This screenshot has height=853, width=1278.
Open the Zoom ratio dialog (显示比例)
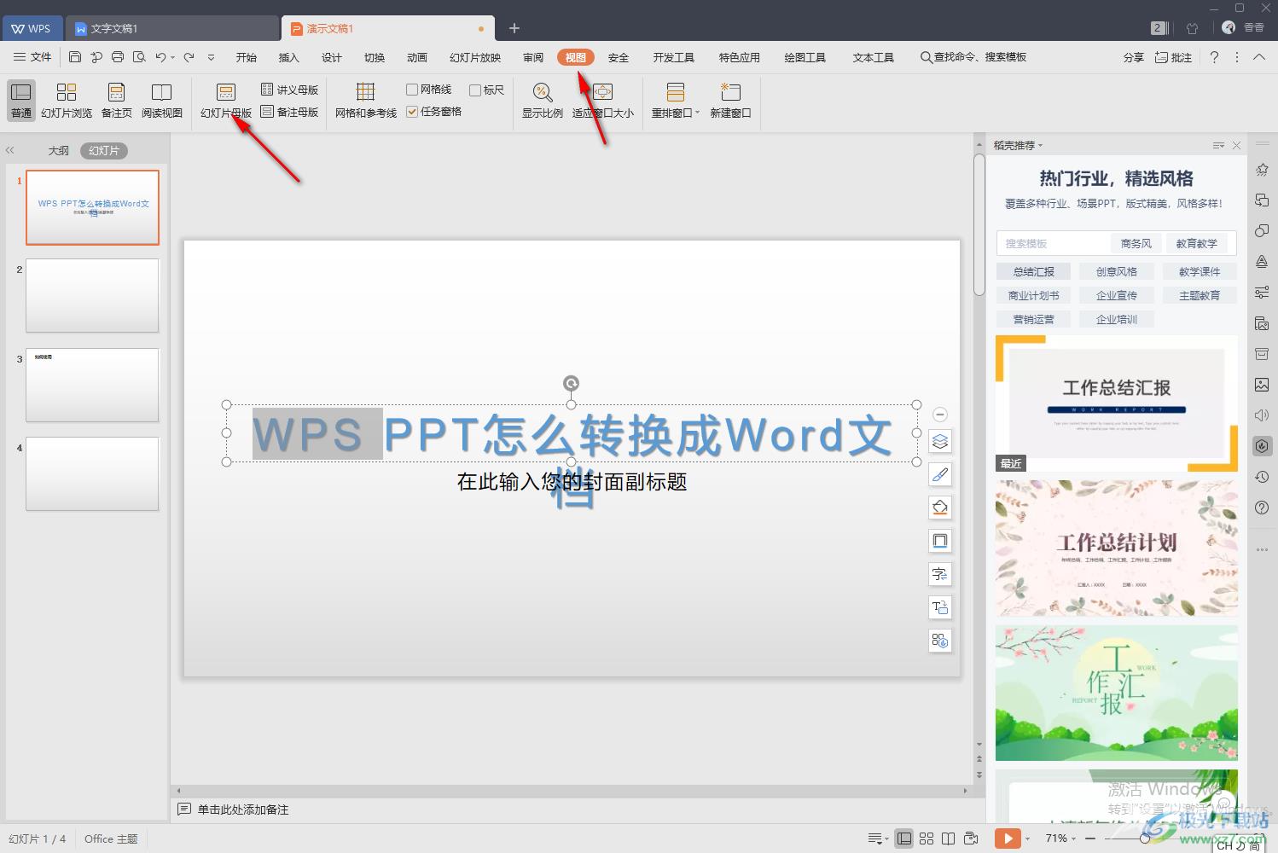pos(543,101)
